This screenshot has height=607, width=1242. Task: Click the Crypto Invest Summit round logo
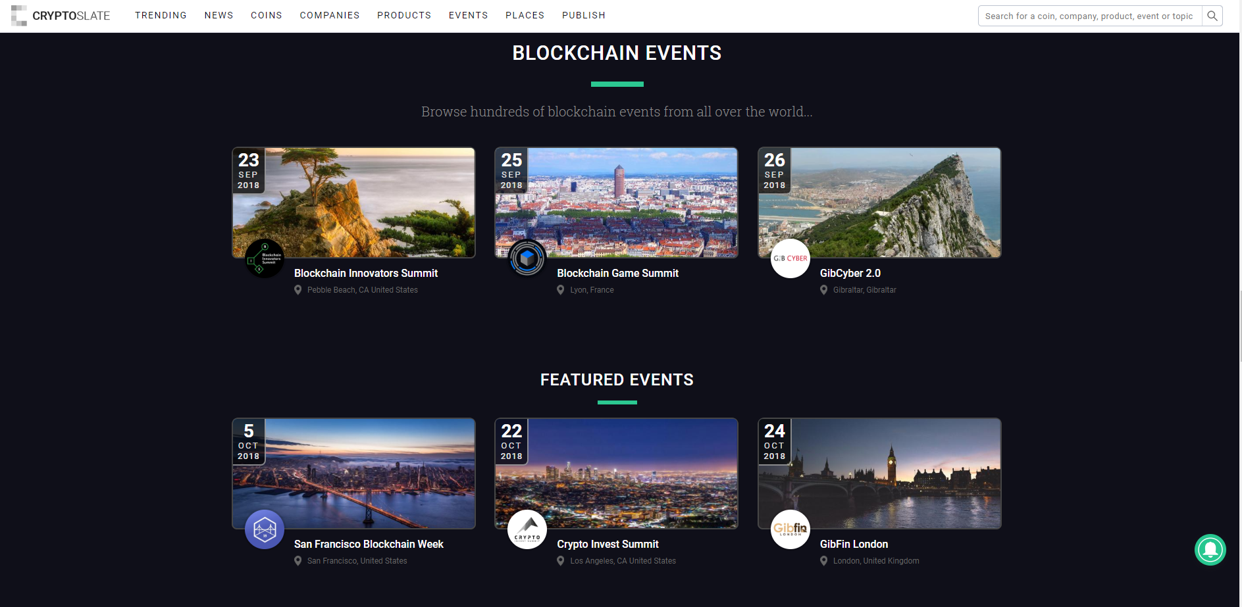coord(527,529)
